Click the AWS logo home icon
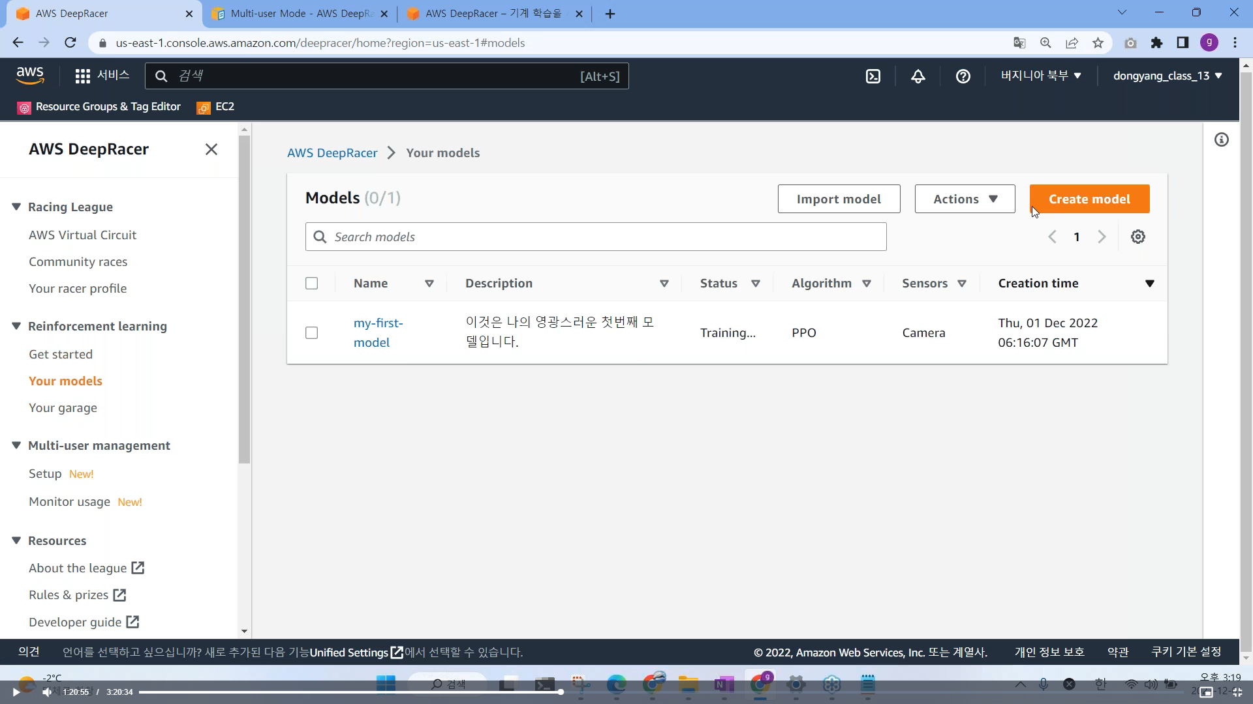 [x=30, y=76]
